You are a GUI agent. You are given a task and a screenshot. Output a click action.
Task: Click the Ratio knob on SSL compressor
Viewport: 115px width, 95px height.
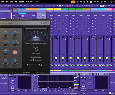click(5, 51)
